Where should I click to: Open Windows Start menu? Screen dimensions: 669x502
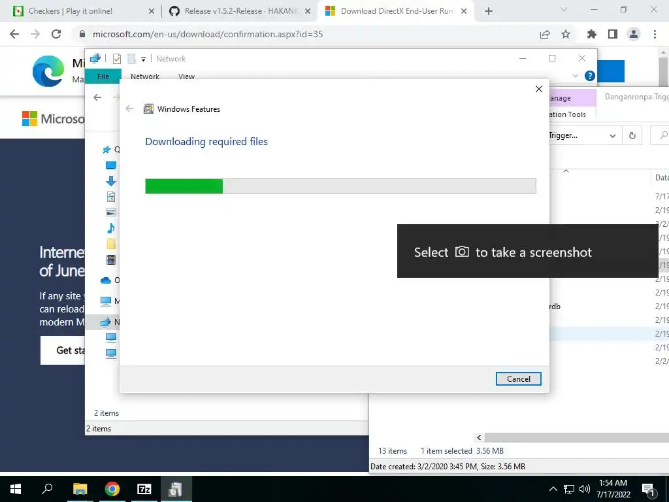coord(16,489)
